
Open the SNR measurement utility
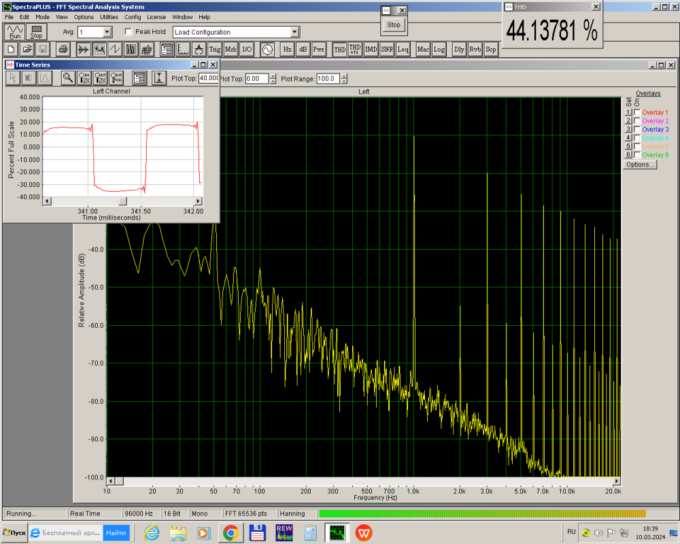pos(387,50)
